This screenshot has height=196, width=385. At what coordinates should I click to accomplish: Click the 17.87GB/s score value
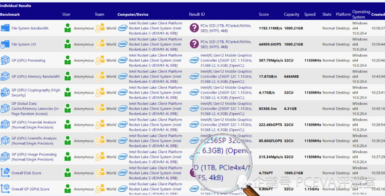point(268,76)
